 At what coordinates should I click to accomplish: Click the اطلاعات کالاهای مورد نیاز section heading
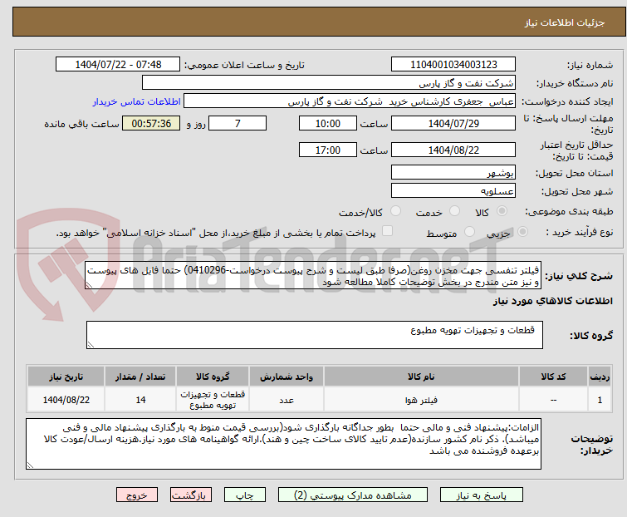coord(552,301)
